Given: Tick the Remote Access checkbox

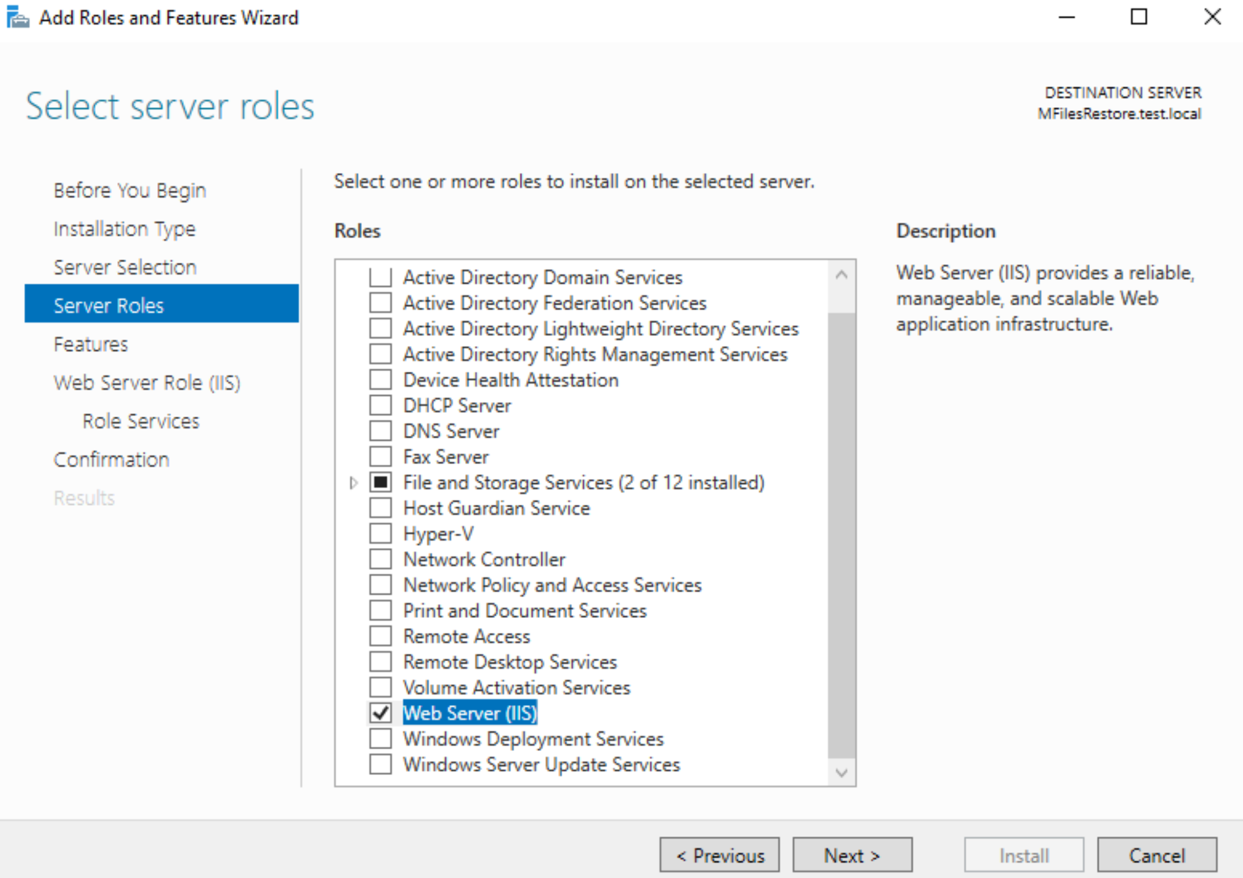Looking at the screenshot, I should point(380,636).
